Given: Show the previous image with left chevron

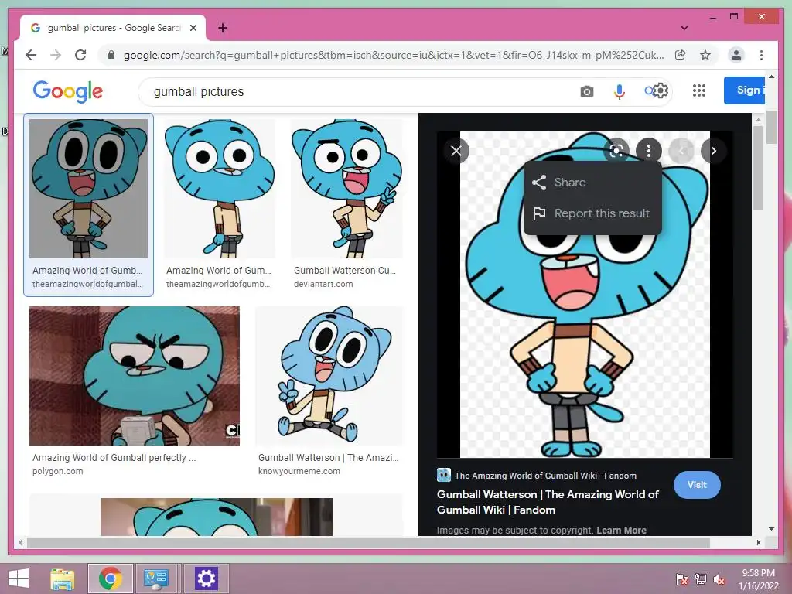Looking at the screenshot, I should 681,151.
